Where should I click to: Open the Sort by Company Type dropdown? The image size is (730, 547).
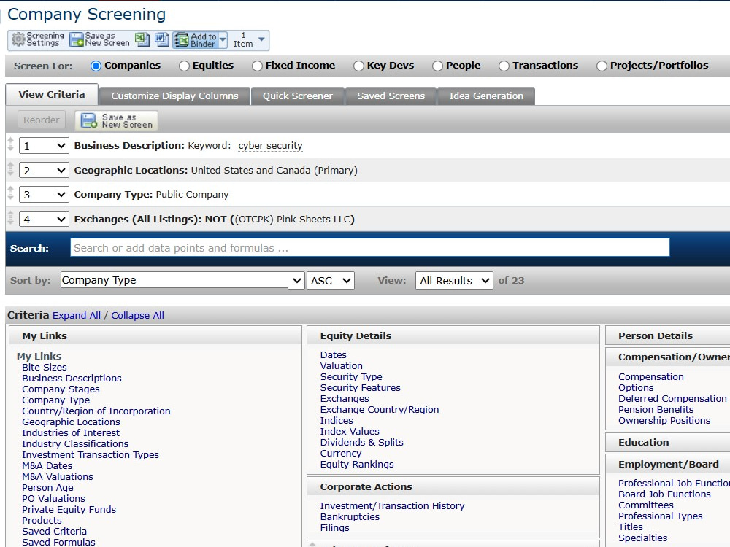[182, 281]
